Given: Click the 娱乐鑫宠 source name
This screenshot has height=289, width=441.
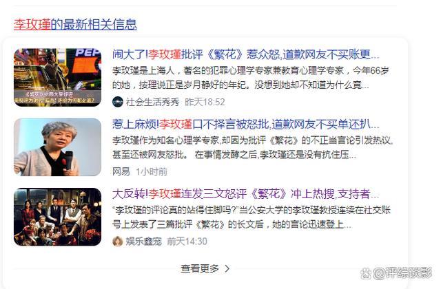Looking at the screenshot, I should [144, 242].
